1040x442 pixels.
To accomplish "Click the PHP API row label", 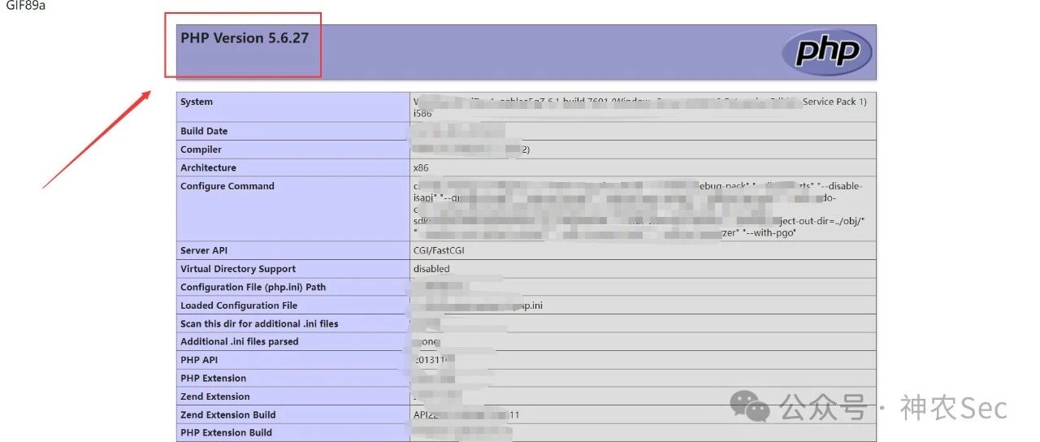I will (x=199, y=360).
